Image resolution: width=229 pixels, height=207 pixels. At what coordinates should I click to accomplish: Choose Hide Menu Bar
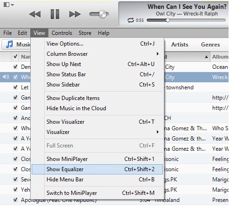pos(97,180)
